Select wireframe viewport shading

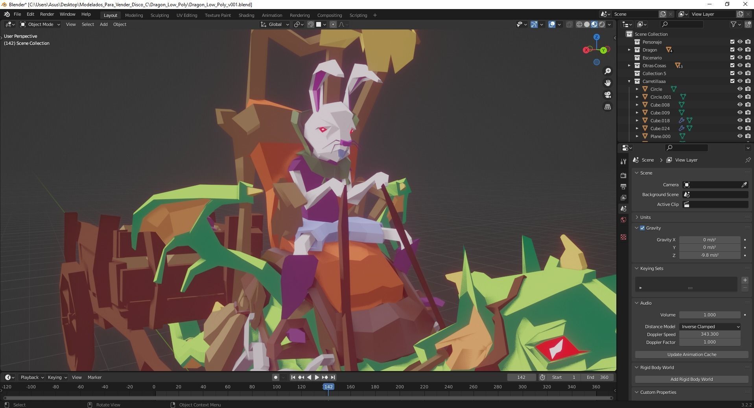pos(579,24)
